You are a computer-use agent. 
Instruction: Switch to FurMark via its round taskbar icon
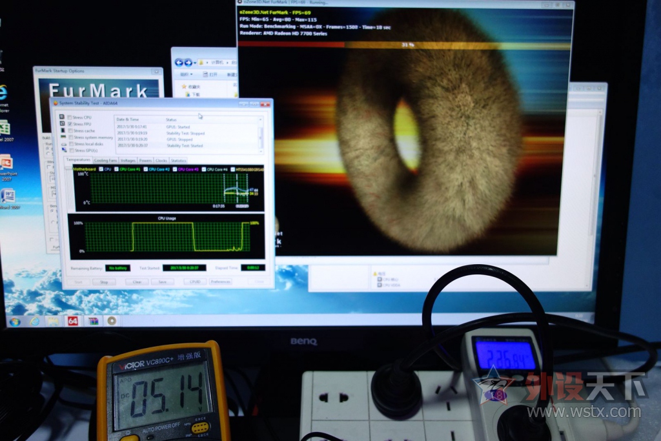coord(112,321)
